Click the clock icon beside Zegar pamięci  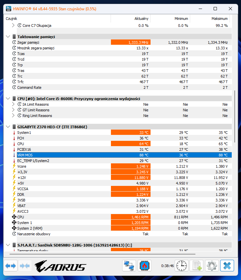[14, 42]
